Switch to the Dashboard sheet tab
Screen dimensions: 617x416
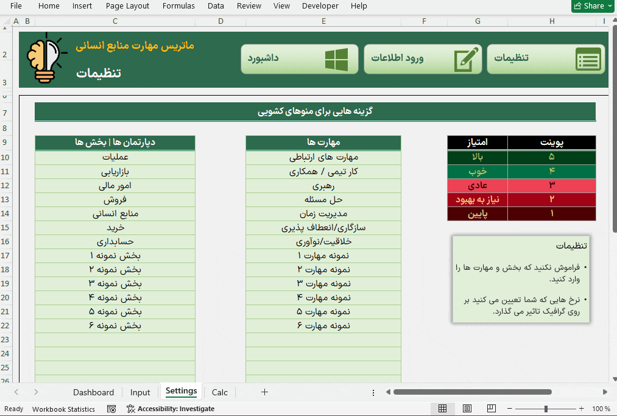(x=94, y=392)
